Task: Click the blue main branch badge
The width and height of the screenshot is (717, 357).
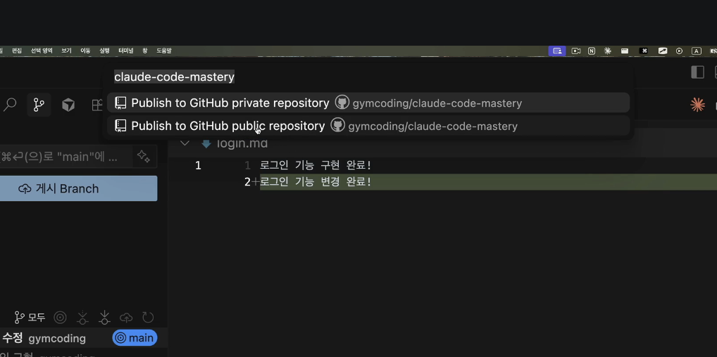Action: tap(135, 338)
